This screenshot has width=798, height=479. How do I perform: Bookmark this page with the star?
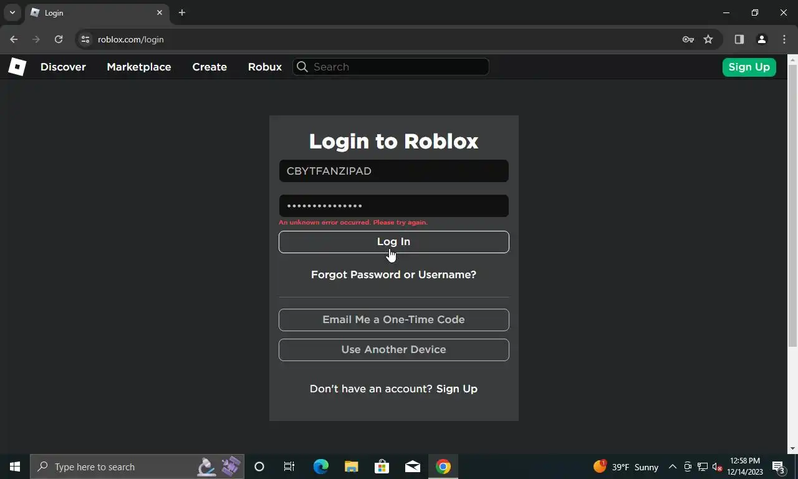[708, 39]
